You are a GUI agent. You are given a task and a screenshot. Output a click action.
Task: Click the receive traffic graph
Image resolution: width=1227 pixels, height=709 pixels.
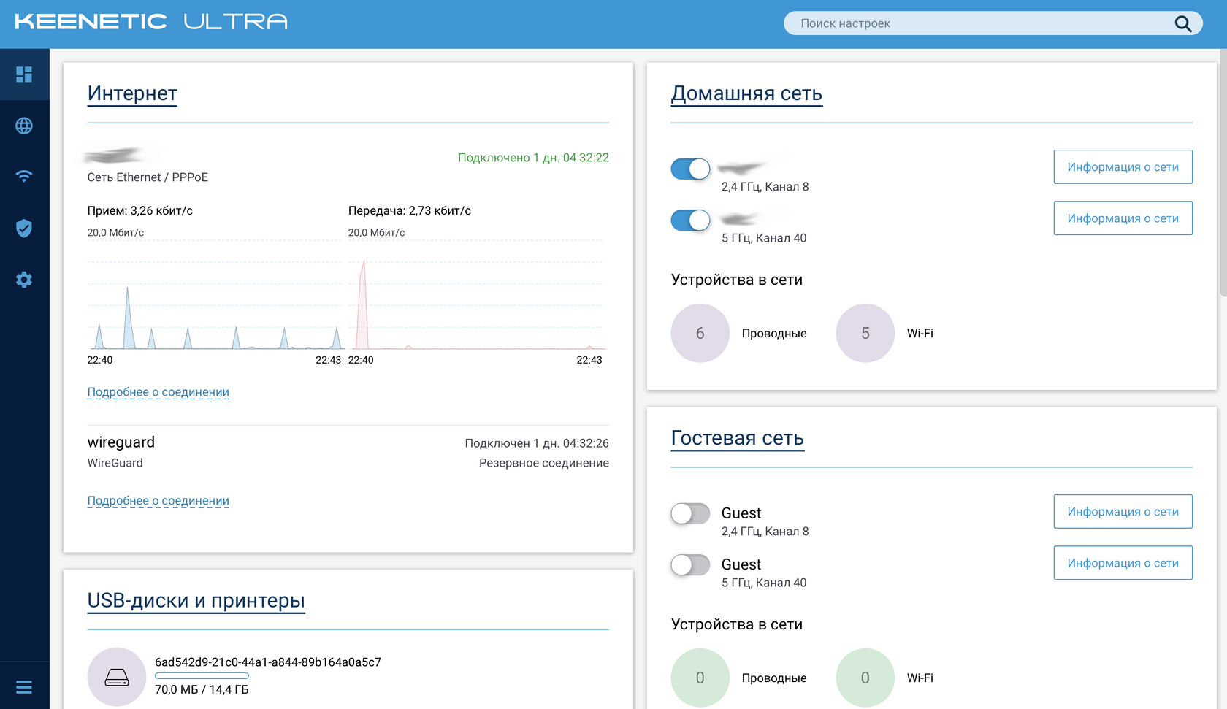coord(215,295)
